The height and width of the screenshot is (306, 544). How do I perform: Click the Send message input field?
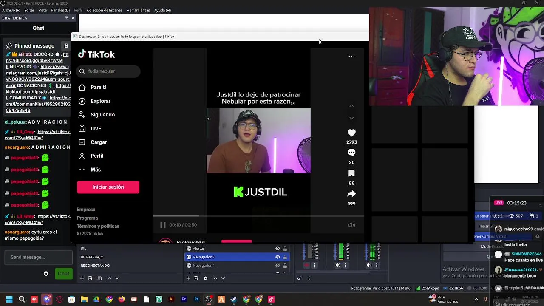tap(38, 257)
